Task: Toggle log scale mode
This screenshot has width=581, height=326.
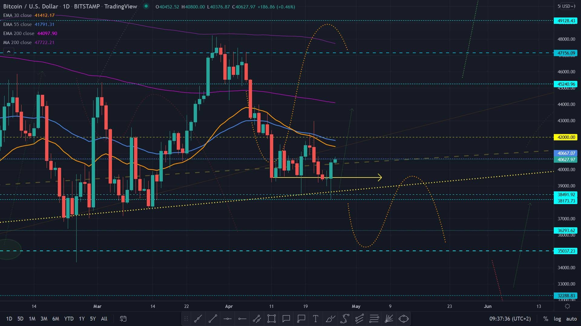Action: (x=557, y=319)
